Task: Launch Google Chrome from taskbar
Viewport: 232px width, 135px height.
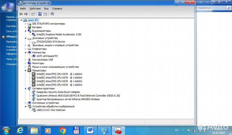Action: click(62, 131)
